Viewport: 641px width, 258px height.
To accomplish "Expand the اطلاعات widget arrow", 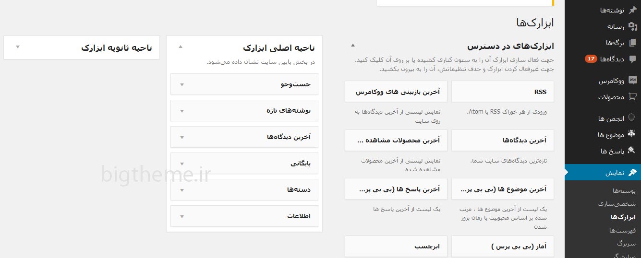I will point(181,216).
